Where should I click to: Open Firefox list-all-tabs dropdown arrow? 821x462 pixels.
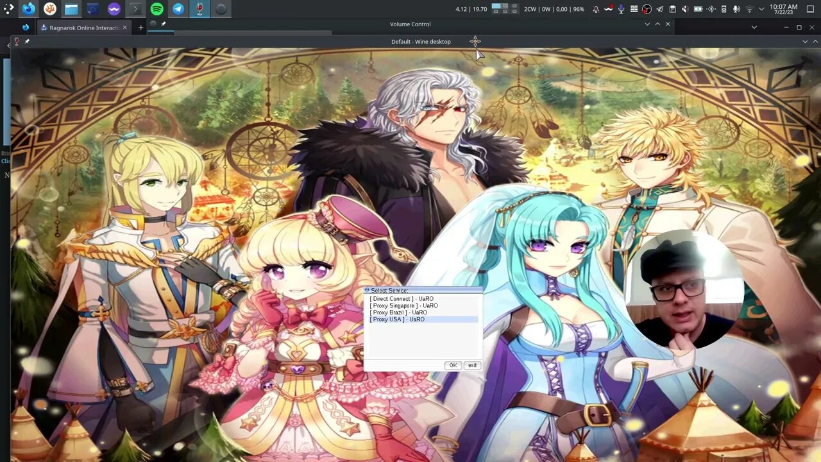tap(754, 28)
